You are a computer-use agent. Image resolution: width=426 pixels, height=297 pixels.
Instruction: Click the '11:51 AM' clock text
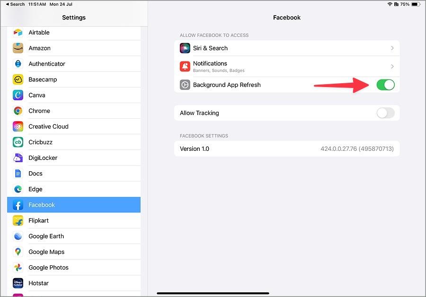(37, 4)
